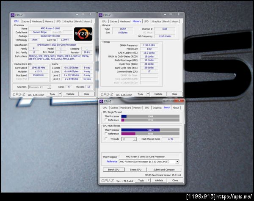Click the Threads count value 12 in the CPU window
The image size is (254, 201).
pos(88,87)
